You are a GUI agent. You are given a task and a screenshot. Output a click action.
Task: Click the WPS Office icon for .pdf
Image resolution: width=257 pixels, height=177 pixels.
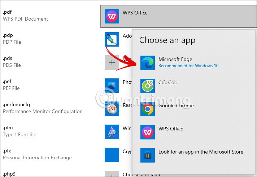pyautogui.click(x=112, y=17)
